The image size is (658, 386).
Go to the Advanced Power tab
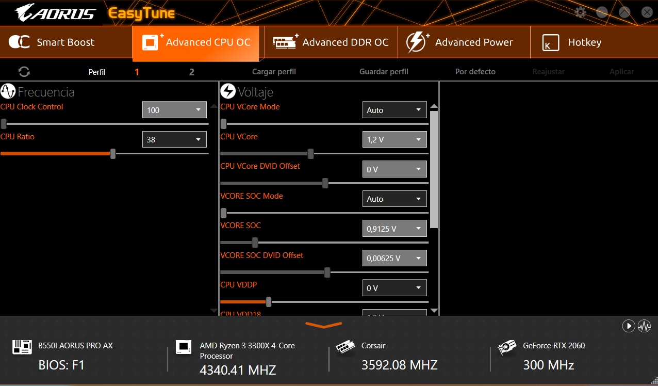point(464,42)
